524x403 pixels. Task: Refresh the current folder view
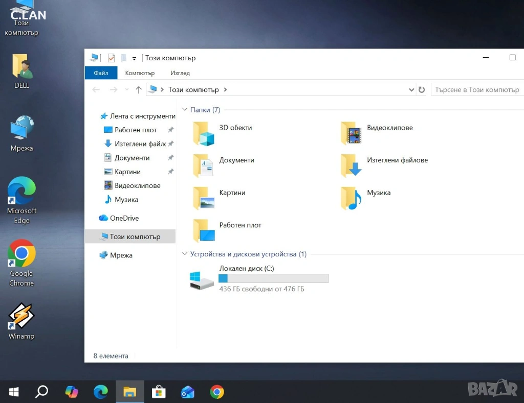pyautogui.click(x=422, y=90)
